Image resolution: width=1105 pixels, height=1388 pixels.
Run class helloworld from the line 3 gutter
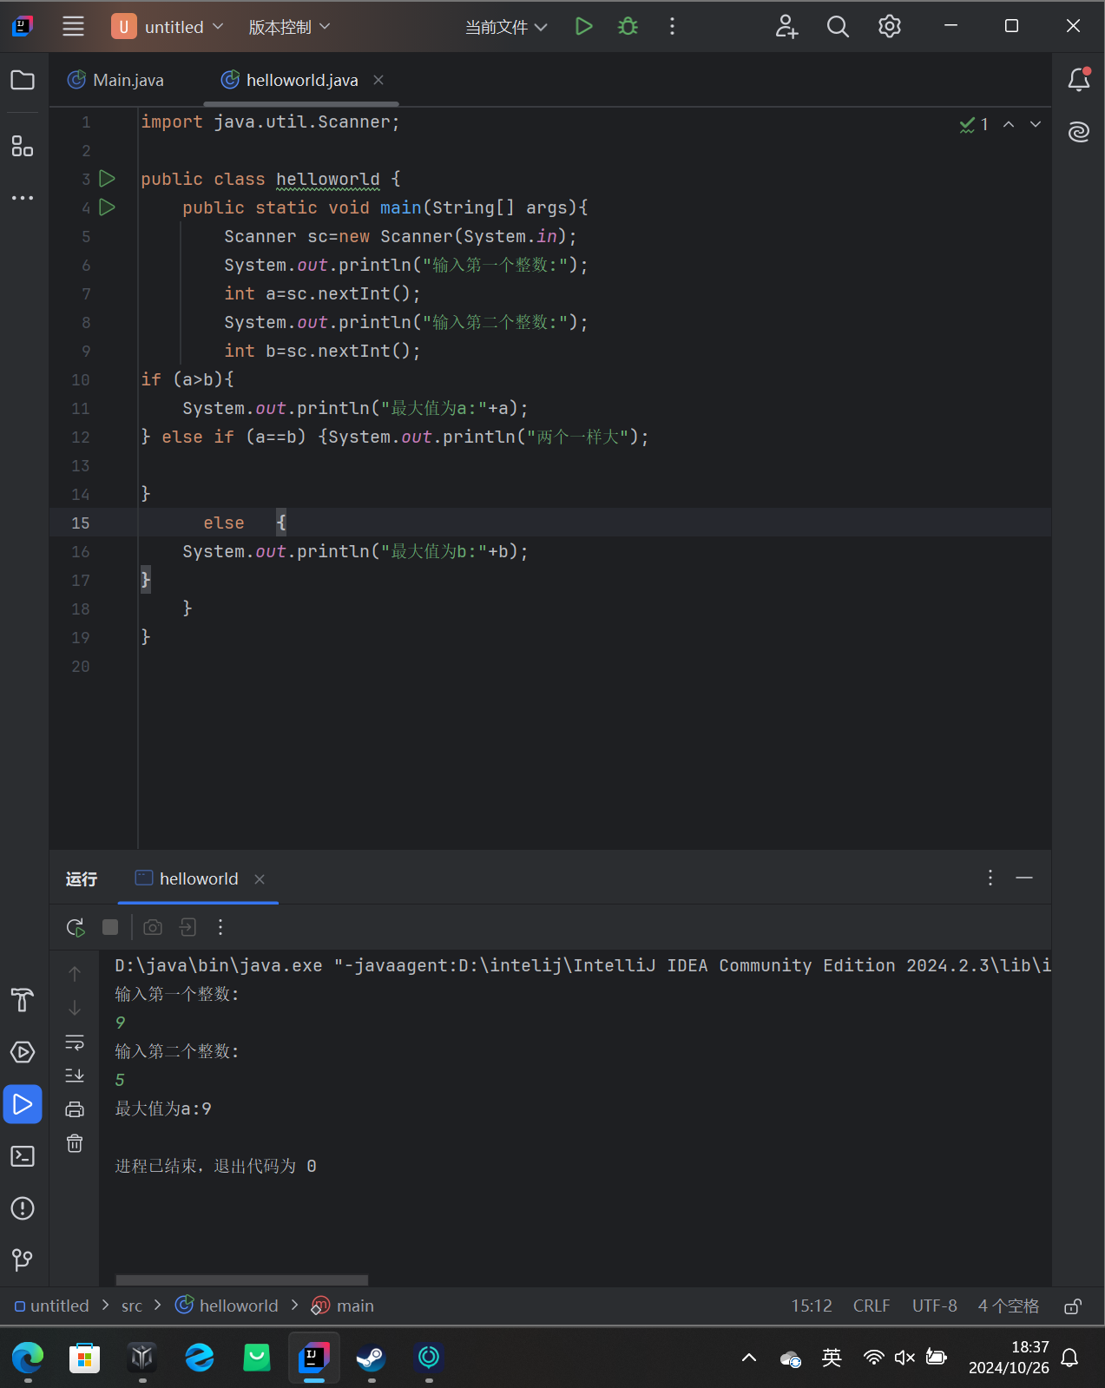tap(108, 179)
